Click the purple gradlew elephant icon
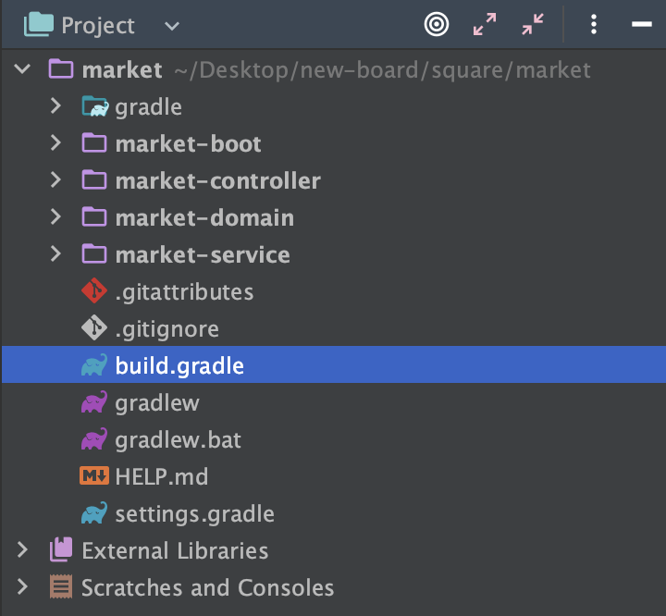This screenshot has width=666, height=616. point(93,402)
